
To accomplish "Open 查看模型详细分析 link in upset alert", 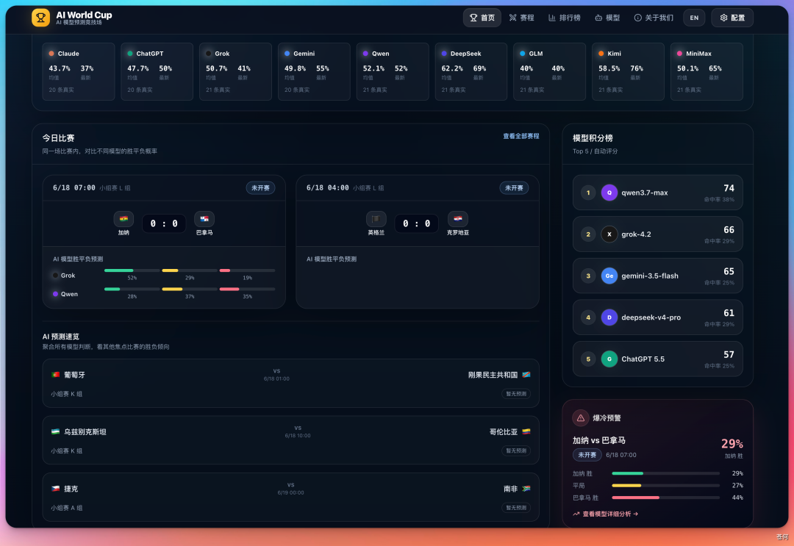I will pos(606,514).
